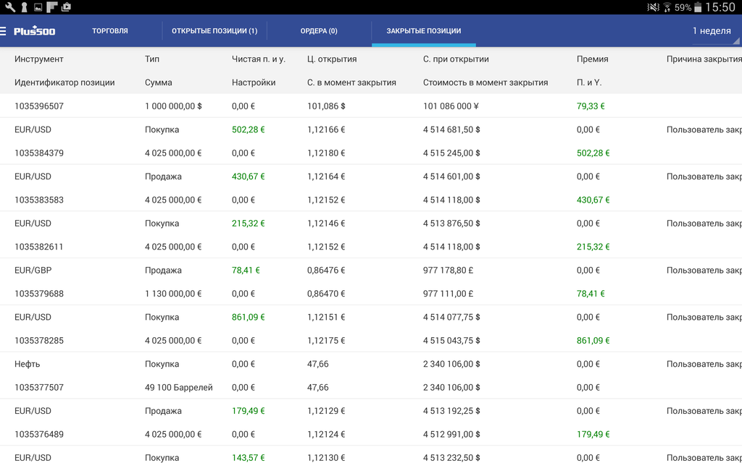Tap the Flipboard notification icon in status bar
The width and height of the screenshot is (742, 463).
tap(52, 7)
